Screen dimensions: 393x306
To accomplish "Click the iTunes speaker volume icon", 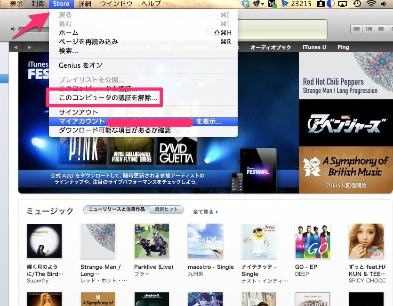I will coord(14,29).
